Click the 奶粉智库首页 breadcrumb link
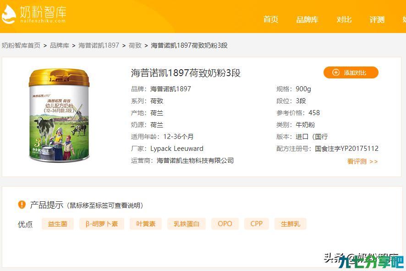 point(21,45)
